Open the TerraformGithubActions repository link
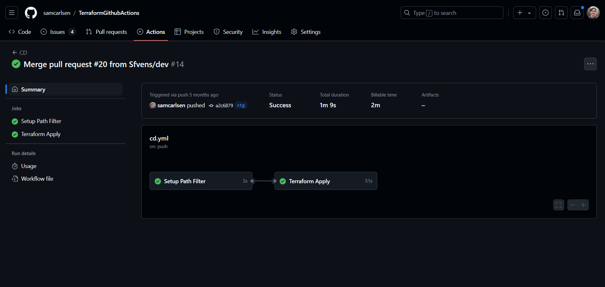605x287 pixels. 109,13
